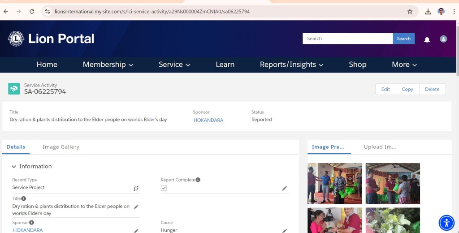Image resolution: width=459 pixels, height=233 pixels.
Task: Bookmark this page with star icon
Action: 410,11
